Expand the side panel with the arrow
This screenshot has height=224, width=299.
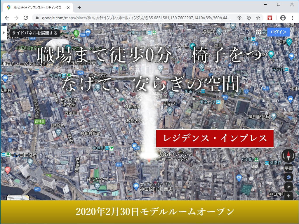(x=4, y=32)
